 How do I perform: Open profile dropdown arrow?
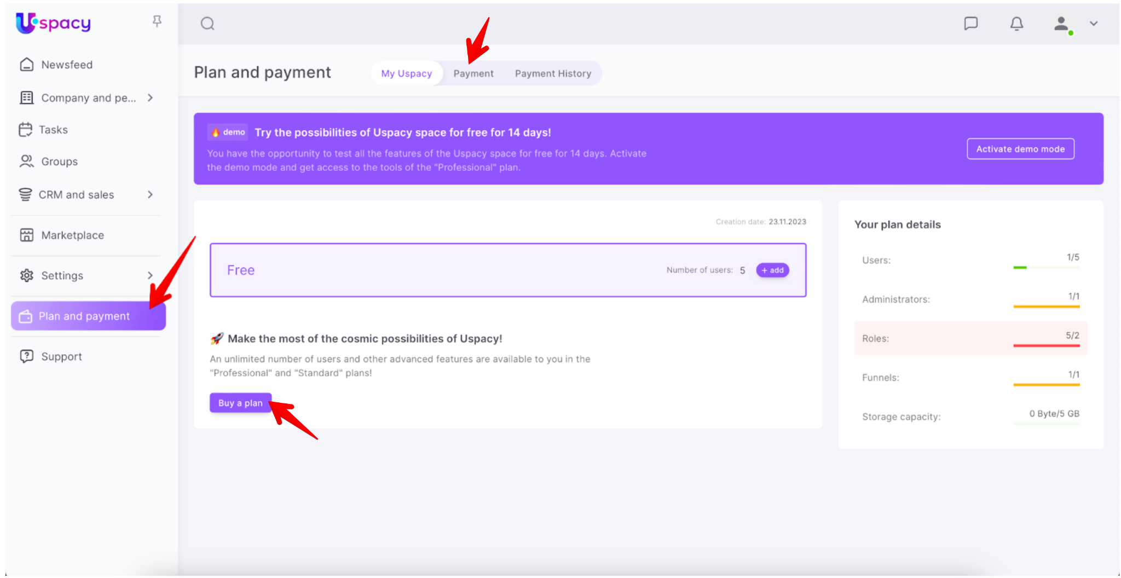pyautogui.click(x=1094, y=24)
